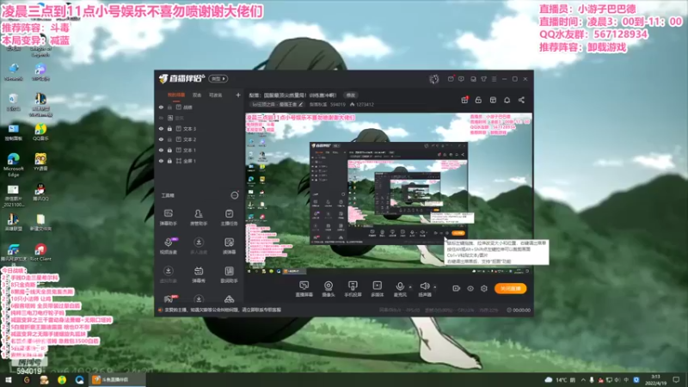This screenshot has height=387, width=688.
Task: Open the 弹幕秀 tool
Action: coord(199,274)
